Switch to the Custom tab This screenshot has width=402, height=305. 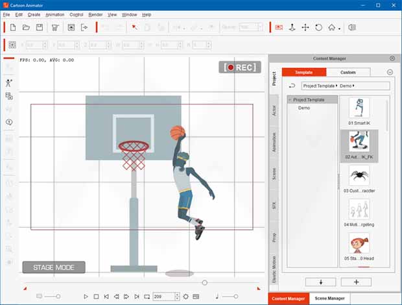coord(348,72)
